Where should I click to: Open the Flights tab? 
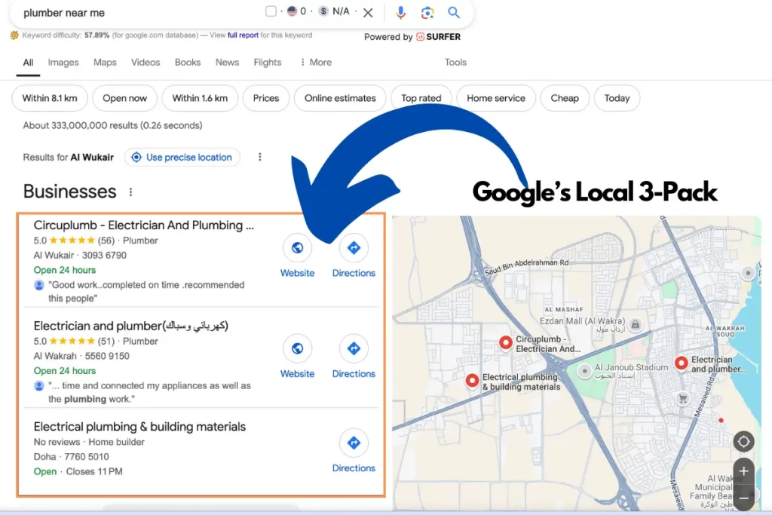(268, 63)
